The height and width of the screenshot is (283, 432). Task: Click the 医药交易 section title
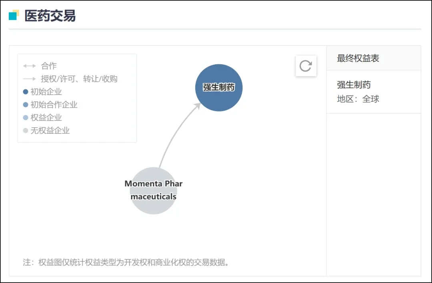tap(50, 16)
